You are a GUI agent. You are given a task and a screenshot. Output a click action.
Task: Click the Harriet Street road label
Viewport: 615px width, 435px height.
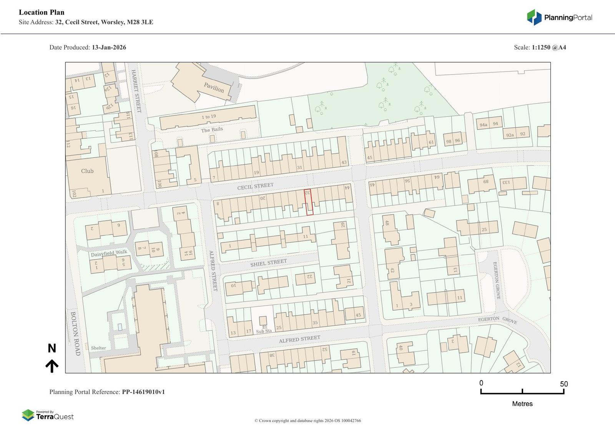point(136,91)
